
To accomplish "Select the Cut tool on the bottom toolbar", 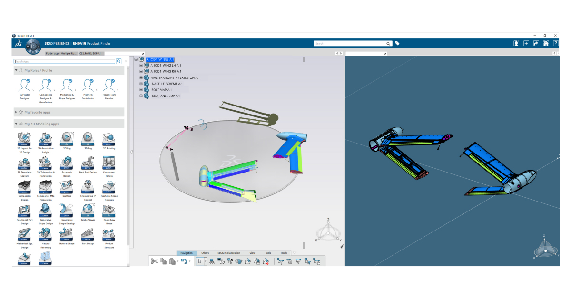I will coord(154,260).
